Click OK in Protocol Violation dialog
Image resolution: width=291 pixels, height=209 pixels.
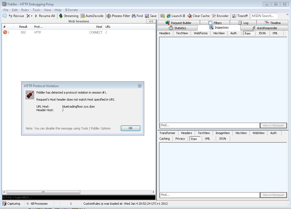pyautogui.click(x=130, y=128)
